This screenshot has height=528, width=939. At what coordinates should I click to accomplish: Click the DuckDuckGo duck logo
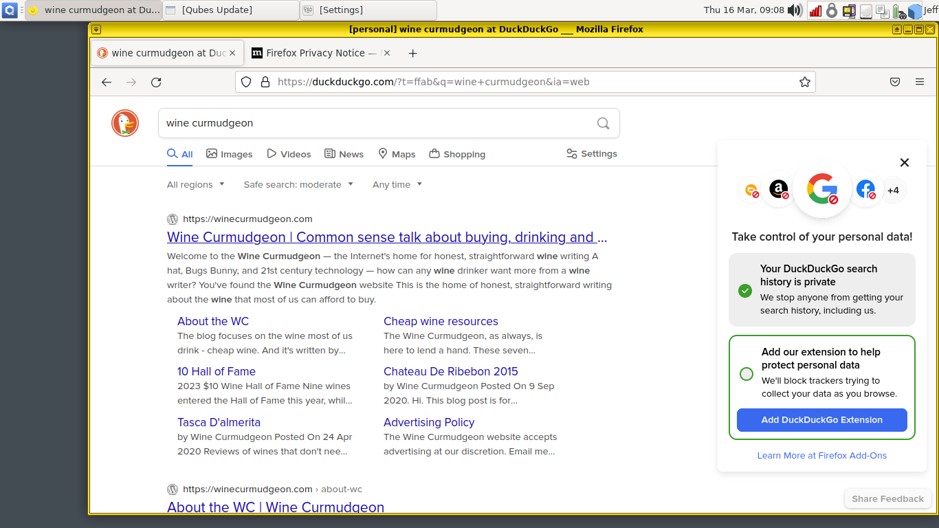[125, 123]
